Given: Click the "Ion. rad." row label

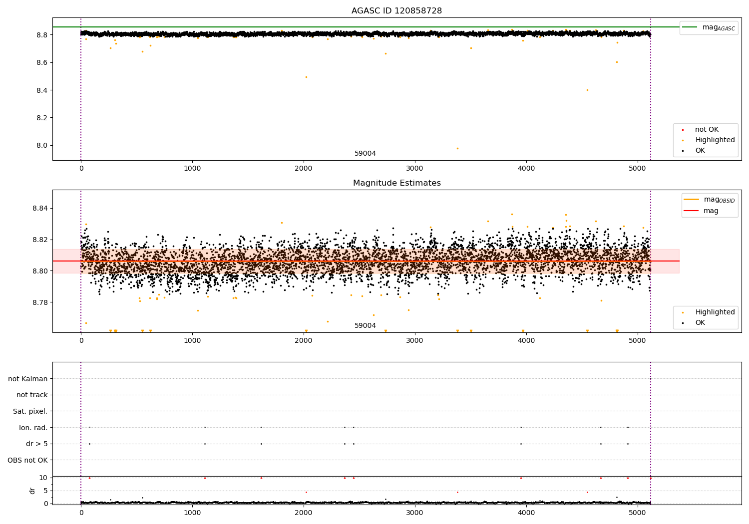Looking at the screenshot, I should [x=33, y=428].
